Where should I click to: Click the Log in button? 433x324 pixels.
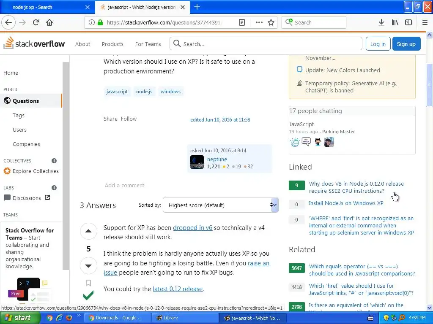(x=378, y=44)
